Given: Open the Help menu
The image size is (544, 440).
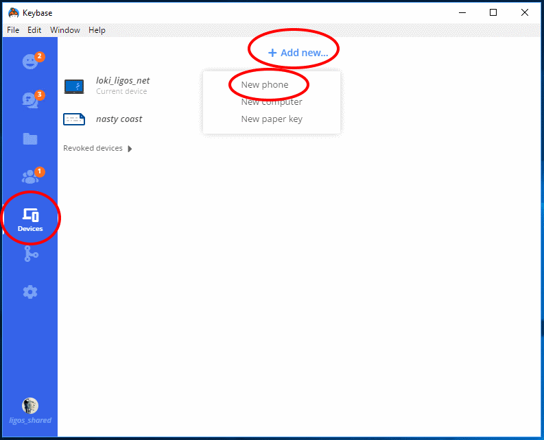Looking at the screenshot, I should pos(97,30).
